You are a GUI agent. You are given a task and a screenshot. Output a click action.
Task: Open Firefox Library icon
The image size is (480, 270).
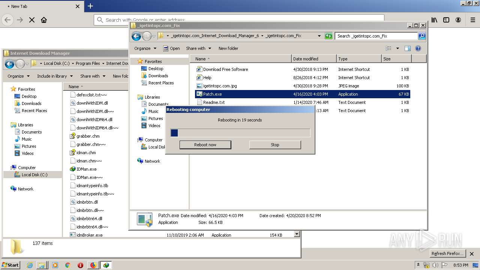(x=434, y=20)
